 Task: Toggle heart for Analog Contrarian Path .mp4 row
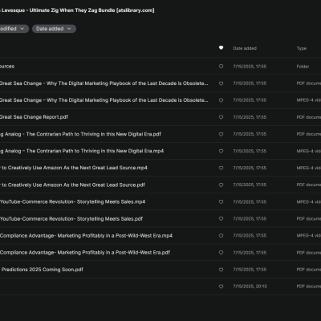click(221, 151)
